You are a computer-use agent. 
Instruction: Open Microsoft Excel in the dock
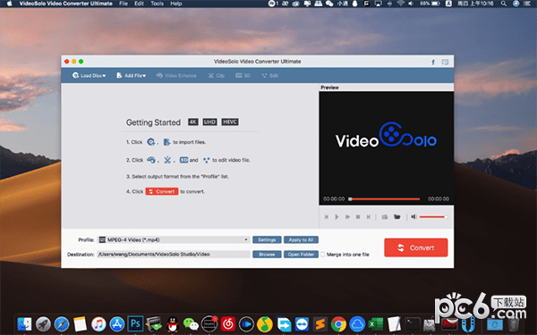point(376,323)
